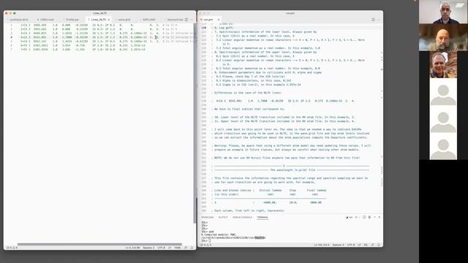Click 'Differences in the case of the NLTE lines' comment
The image size is (468, 263).
248,93
